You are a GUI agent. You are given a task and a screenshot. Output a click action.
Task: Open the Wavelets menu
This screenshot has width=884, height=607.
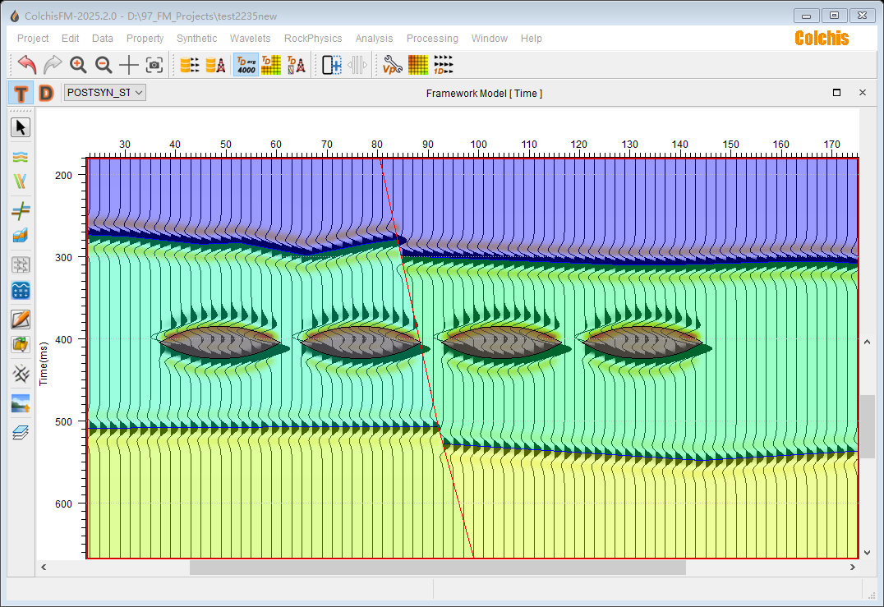(x=250, y=39)
